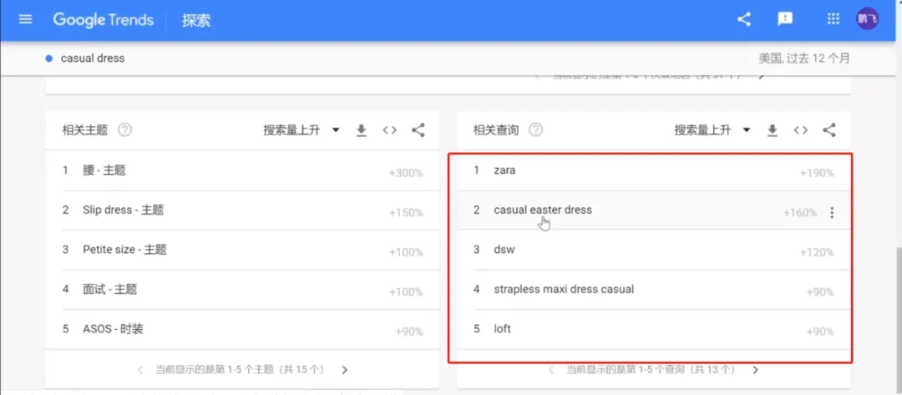Open the zara related query

click(x=653, y=170)
